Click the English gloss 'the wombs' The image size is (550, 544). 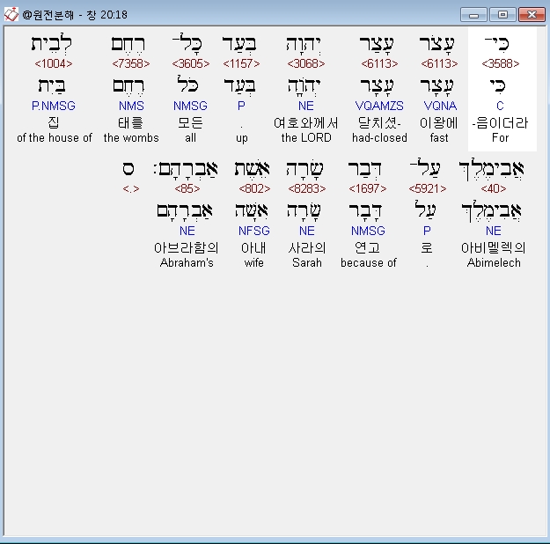click(x=131, y=137)
